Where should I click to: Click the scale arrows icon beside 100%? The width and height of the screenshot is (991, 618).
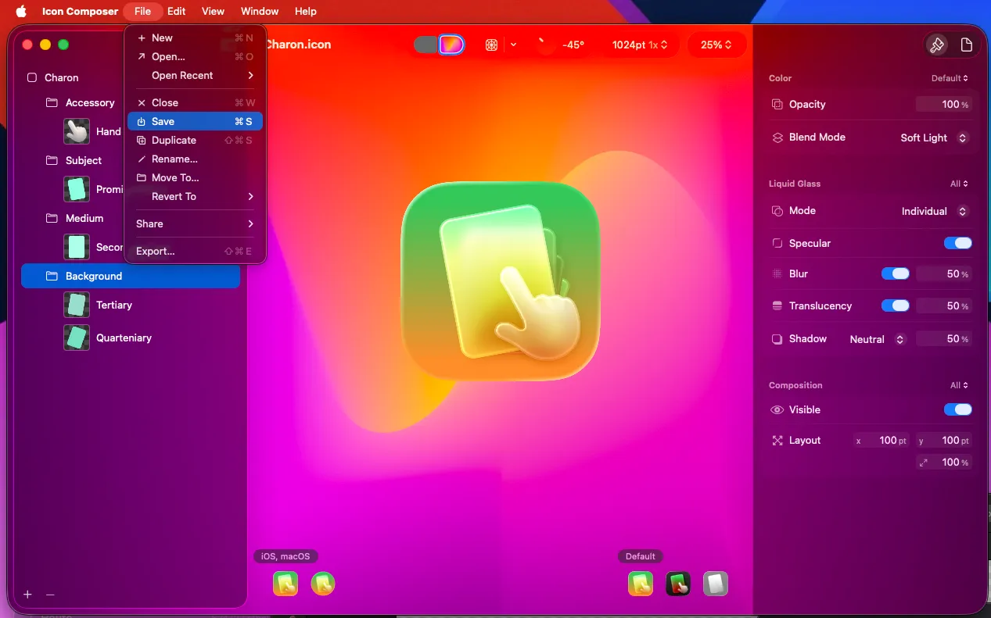click(924, 463)
